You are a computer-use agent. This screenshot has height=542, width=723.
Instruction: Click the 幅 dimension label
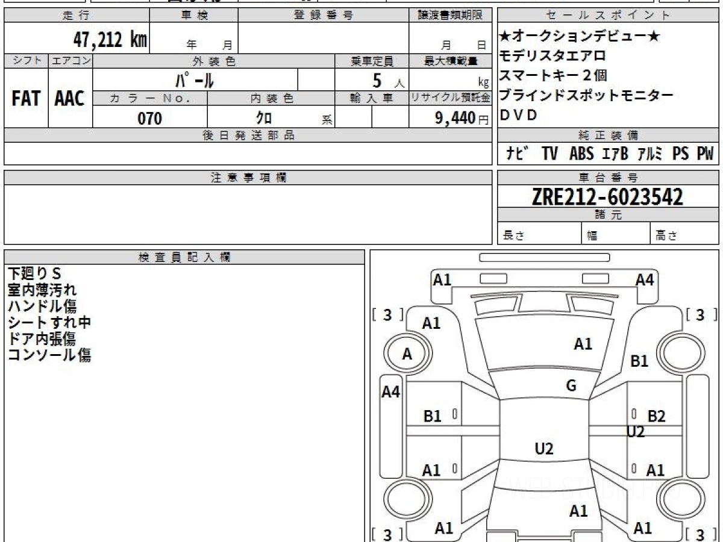592,237
